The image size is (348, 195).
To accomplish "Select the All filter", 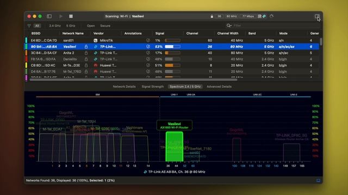I will (37, 25).
